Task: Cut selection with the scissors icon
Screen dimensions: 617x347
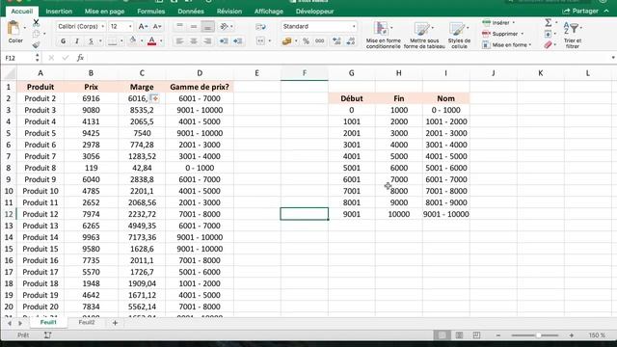Action: tap(37, 22)
